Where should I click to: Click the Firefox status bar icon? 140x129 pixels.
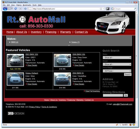(130, 125)
